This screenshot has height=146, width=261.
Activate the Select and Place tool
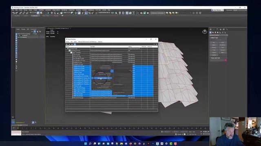[x=62, y=13]
